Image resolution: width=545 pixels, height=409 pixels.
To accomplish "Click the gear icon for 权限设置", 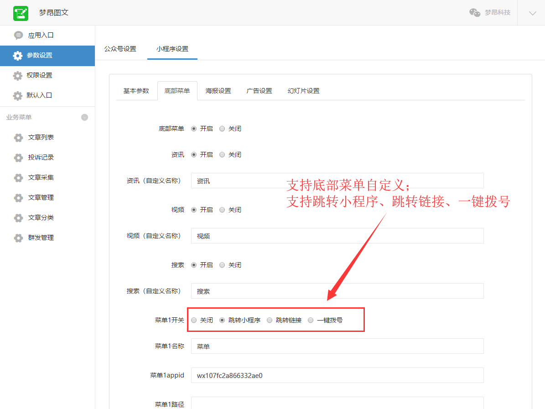I will pyautogui.click(x=17, y=75).
